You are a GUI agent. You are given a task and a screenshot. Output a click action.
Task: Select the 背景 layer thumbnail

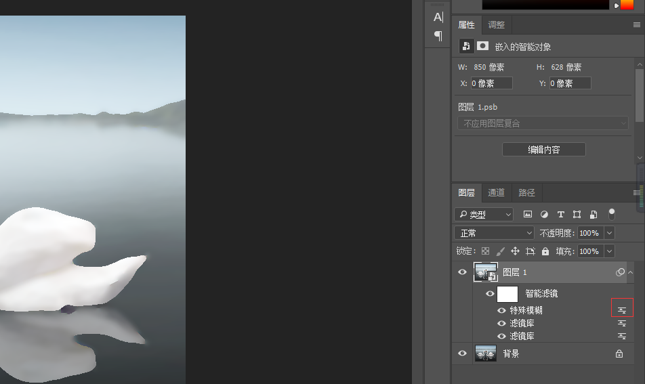coord(485,353)
